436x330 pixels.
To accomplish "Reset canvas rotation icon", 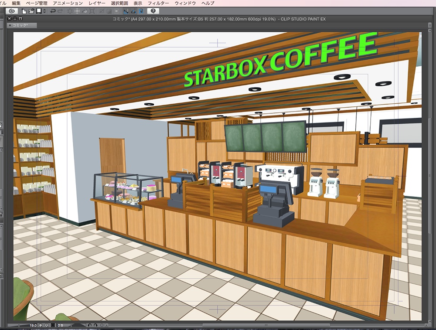I will [102, 325].
